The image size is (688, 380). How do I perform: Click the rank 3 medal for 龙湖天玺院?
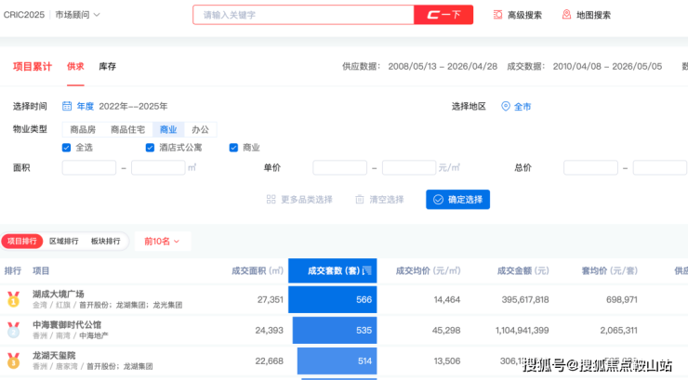click(x=14, y=360)
